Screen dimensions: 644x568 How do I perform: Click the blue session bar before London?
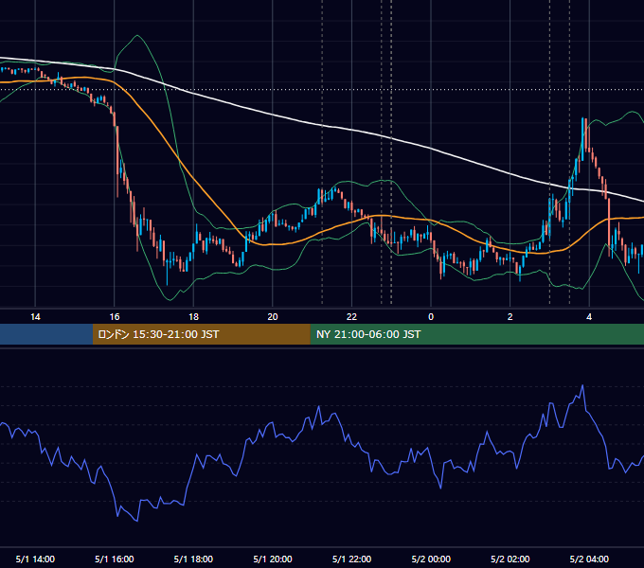46,334
